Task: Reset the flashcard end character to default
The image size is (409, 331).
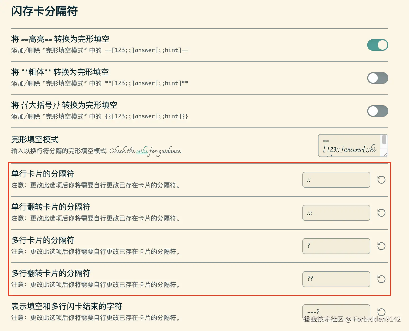Action: (x=381, y=312)
